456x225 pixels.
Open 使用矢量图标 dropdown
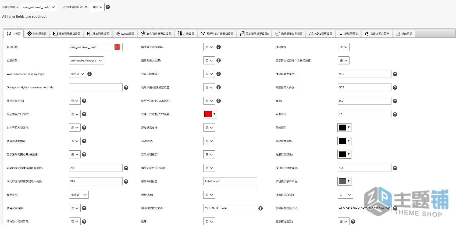pos(75,101)
